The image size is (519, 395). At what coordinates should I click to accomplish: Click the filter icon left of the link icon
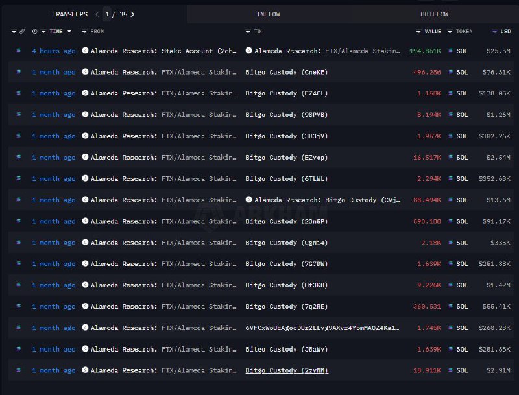pyautogui.click(x=14, y=31)
